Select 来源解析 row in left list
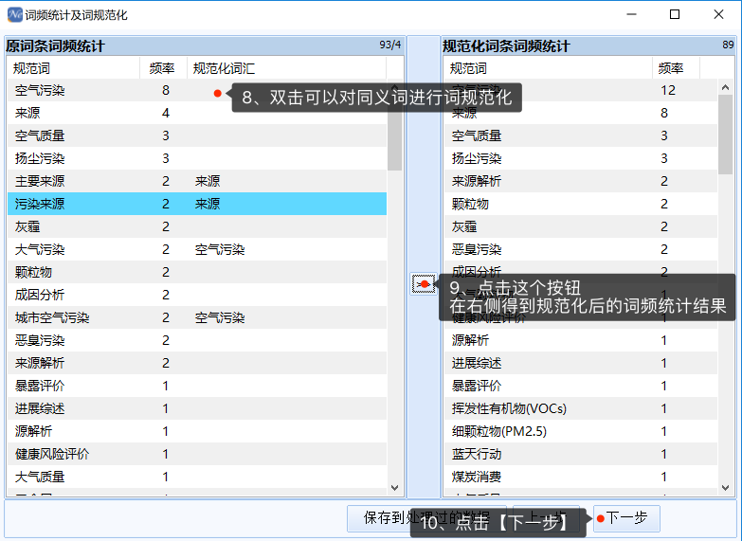This screenshot has width=742, height=541. pyautogui.click(x=197, y=363)
